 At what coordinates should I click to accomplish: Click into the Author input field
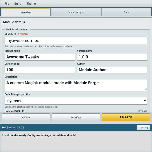(112, 70)
